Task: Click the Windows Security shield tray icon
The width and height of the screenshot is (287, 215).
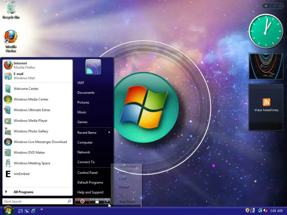Action: tap(247, 211)
